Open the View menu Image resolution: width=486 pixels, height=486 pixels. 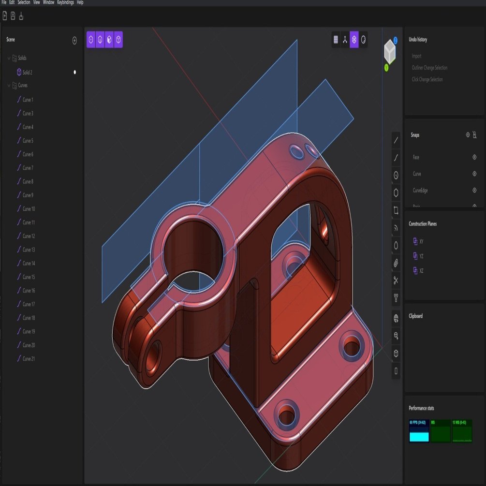(37, 2)
